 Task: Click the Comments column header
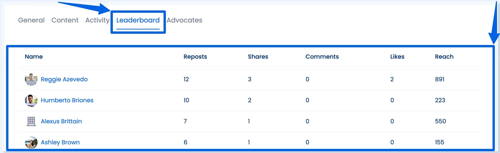[322, 57]
